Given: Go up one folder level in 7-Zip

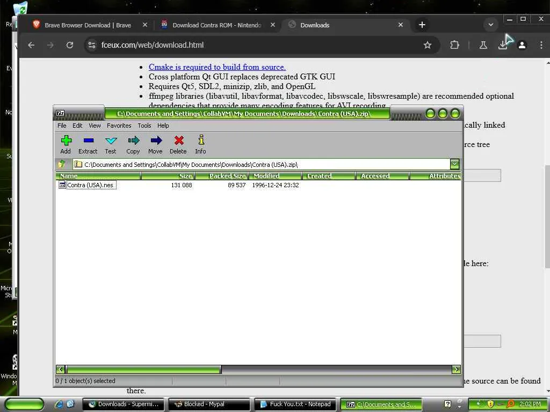Looking at the screenshot, I should [62, 164].
